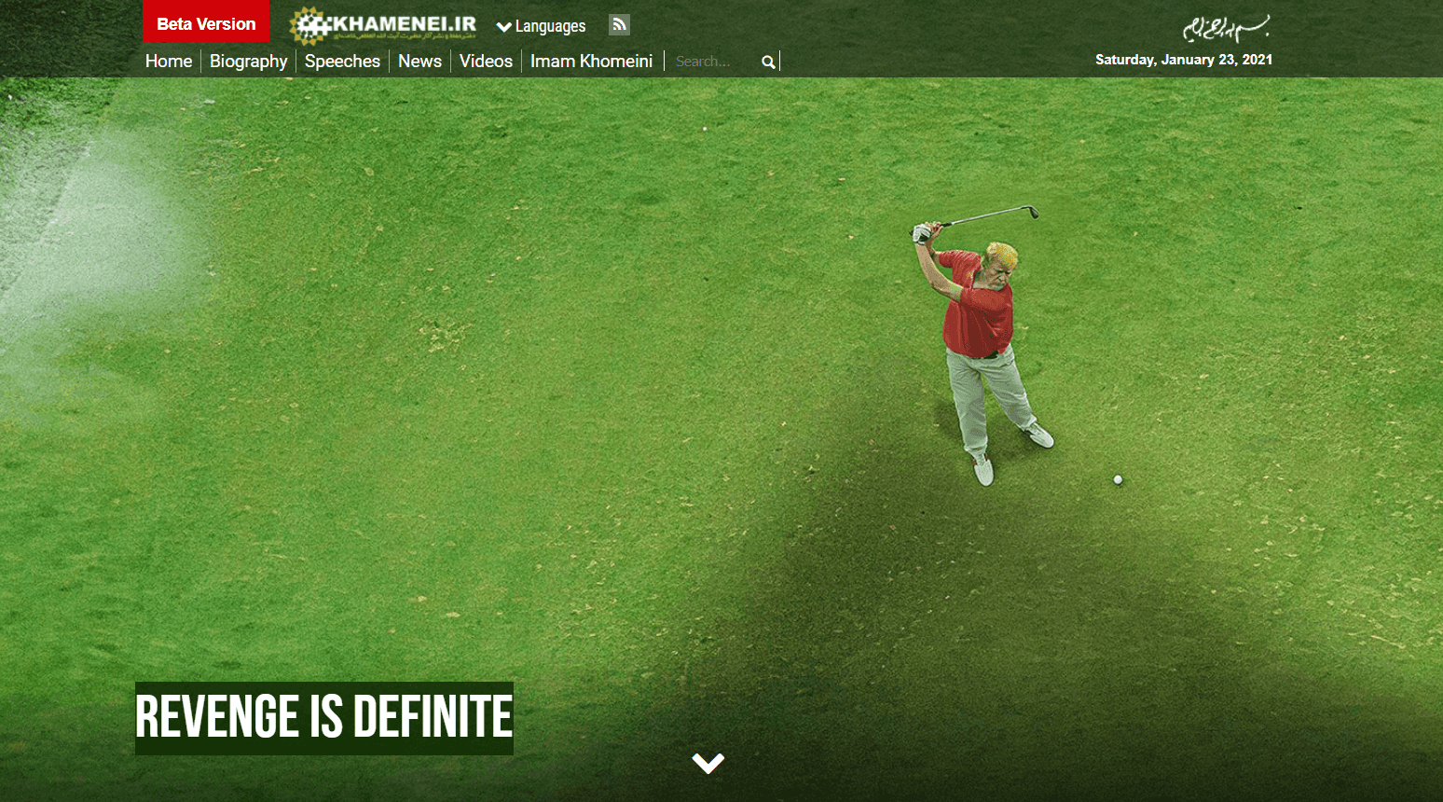Click the KHAMENEI.IR logo text
1443x802 pixels.
pos(405,24)
